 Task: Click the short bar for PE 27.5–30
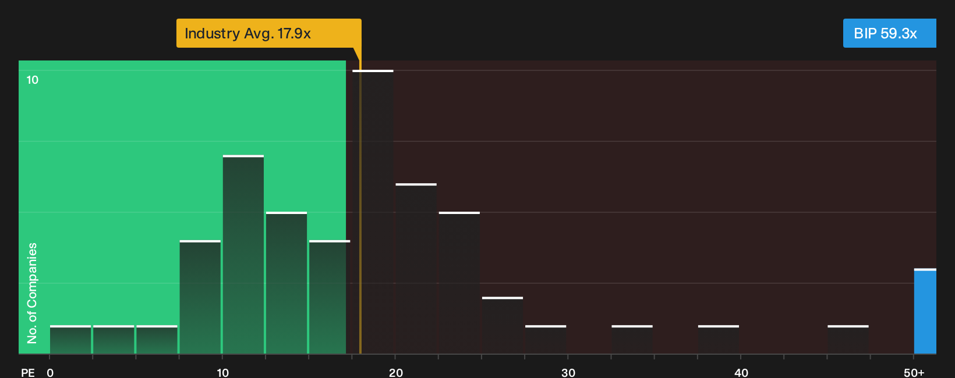pyautogui.click(x=546, y=340)
